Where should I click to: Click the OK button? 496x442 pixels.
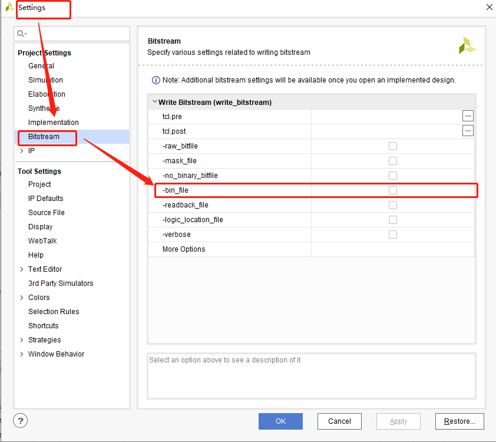coord(280,421)
